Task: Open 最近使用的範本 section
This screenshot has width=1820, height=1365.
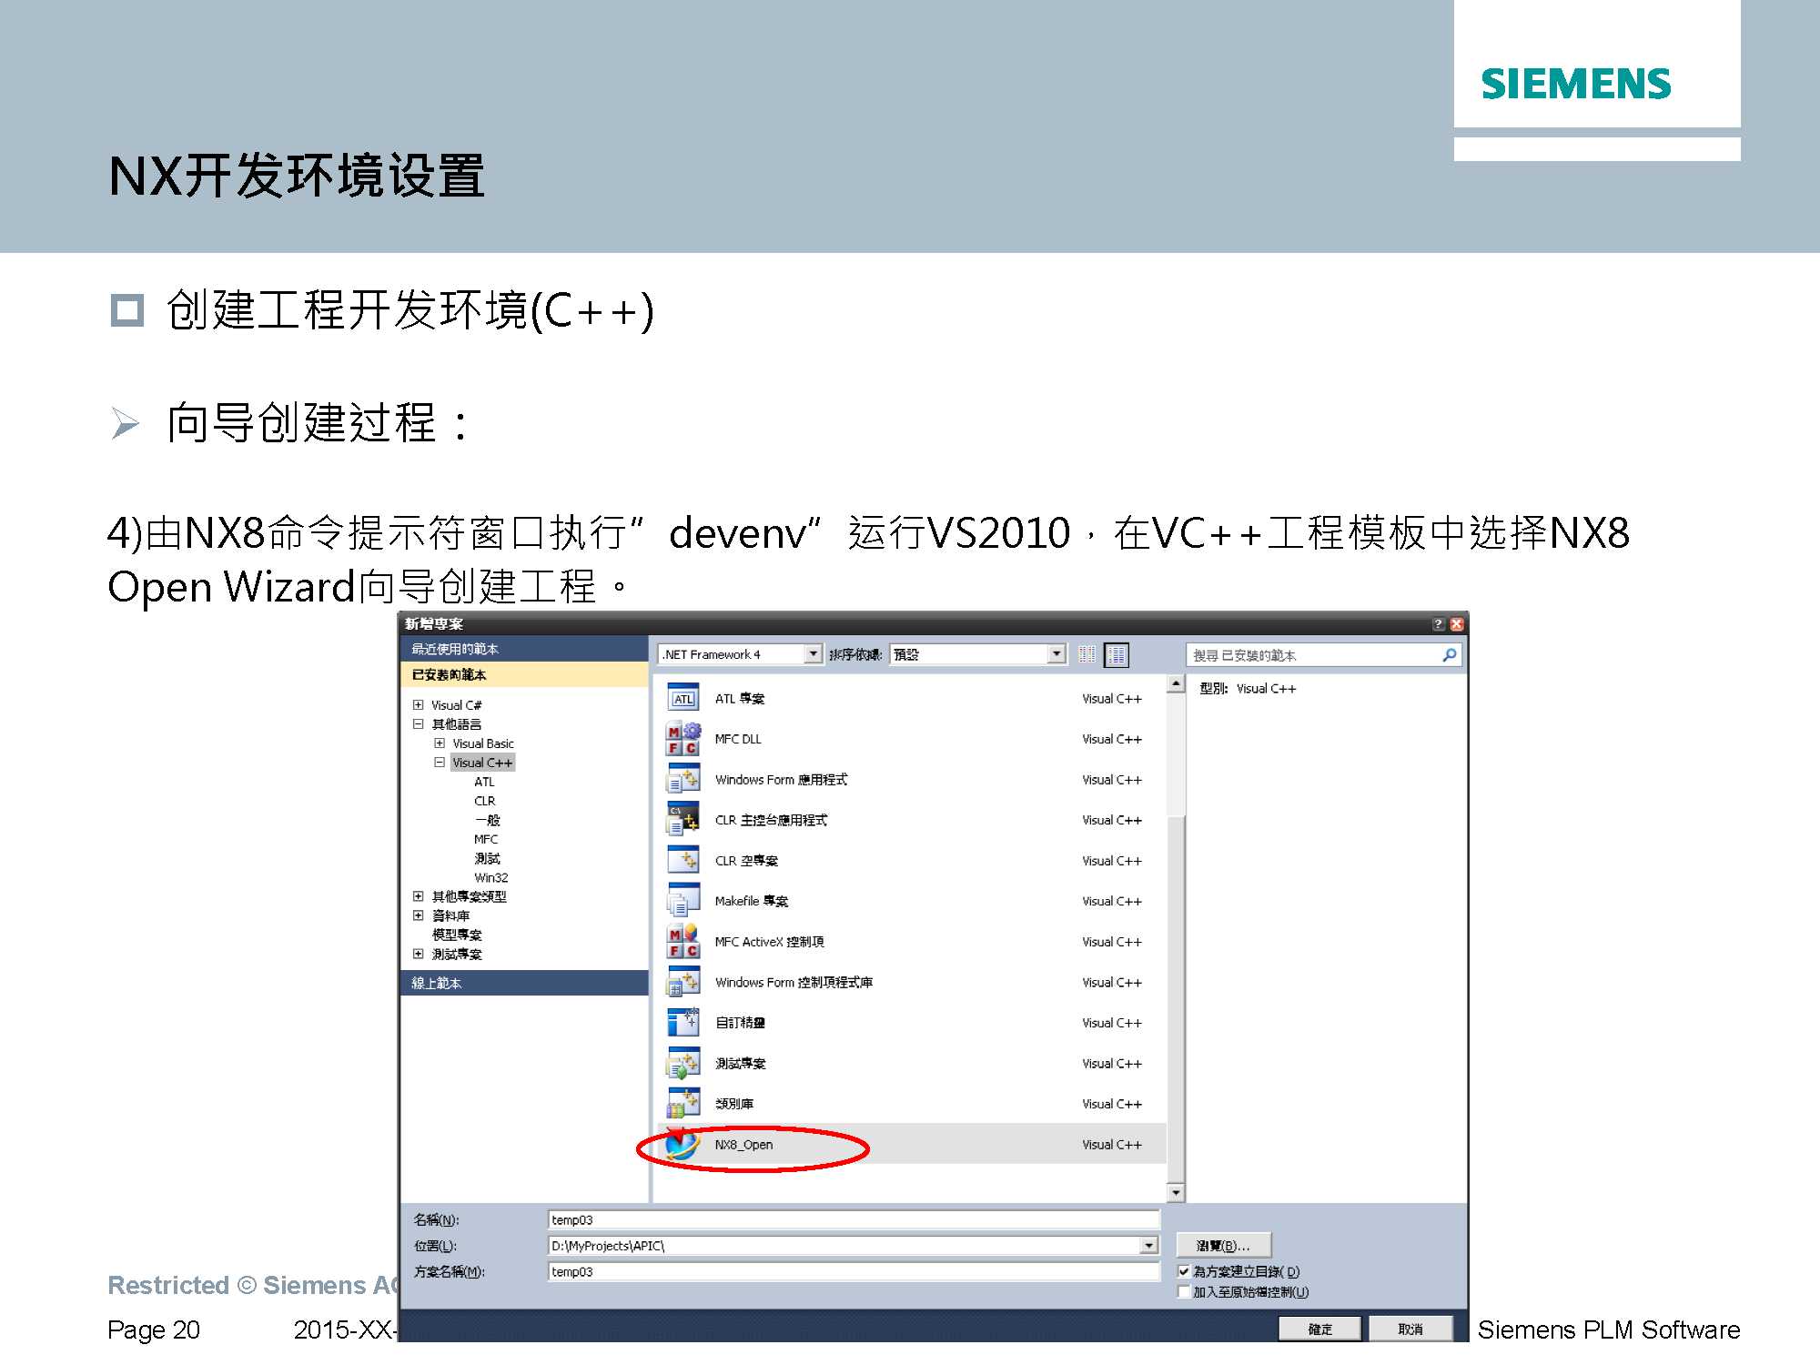Action: [524, 649]
